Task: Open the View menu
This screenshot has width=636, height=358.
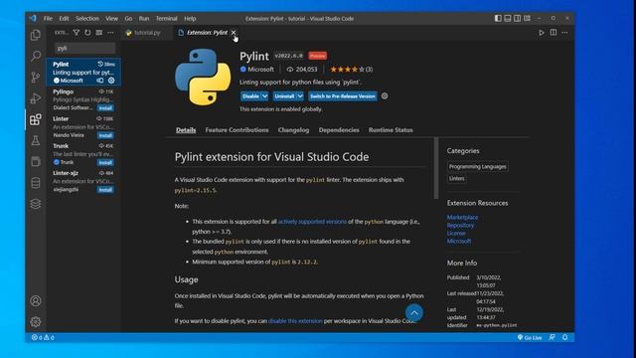Action: 111,18
